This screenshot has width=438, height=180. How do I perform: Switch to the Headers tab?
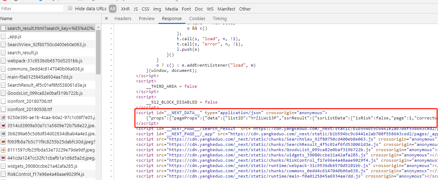[123, 18]
